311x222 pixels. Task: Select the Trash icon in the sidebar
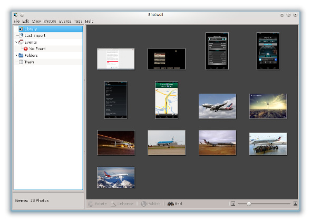pyautogui.click(x=21, y=62)
